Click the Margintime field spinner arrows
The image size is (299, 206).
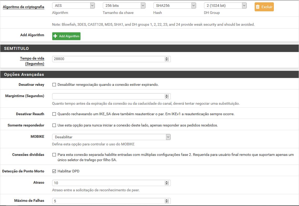click(x=167, y=96)
